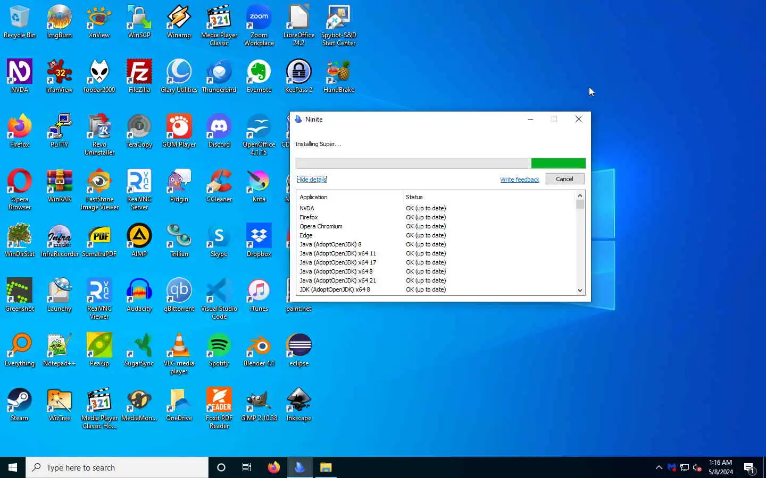Select the Dropbox desktop icon
This screenshot has width=766, height=478.
[259, 240]
